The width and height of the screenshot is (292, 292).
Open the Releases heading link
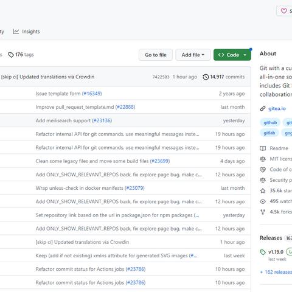(x=271, y=238)
